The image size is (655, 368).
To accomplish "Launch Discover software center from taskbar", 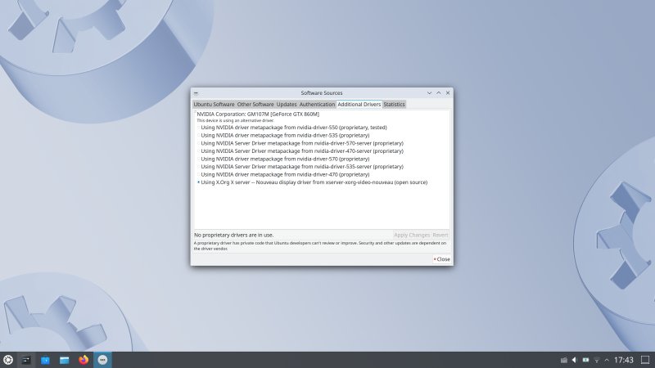I will (x=45, y=360).
